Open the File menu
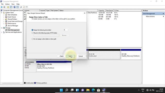 click(2, 4)
